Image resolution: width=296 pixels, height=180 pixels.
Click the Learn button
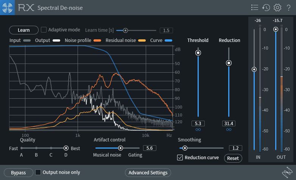pos(24,30)
